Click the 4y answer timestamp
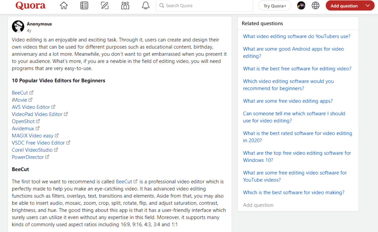The width and height of the screenshot is (378, 232). click(29, 31)
